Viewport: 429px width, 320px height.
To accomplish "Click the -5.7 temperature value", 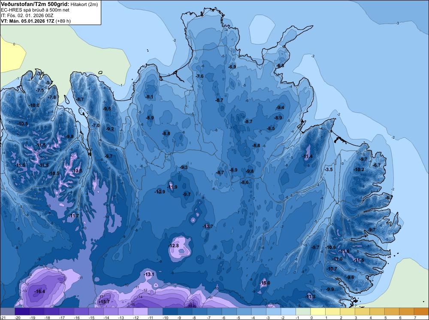I will [49, 83].
